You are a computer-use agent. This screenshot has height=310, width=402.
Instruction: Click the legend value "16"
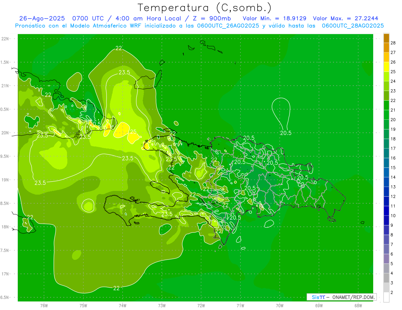[393, 158]
